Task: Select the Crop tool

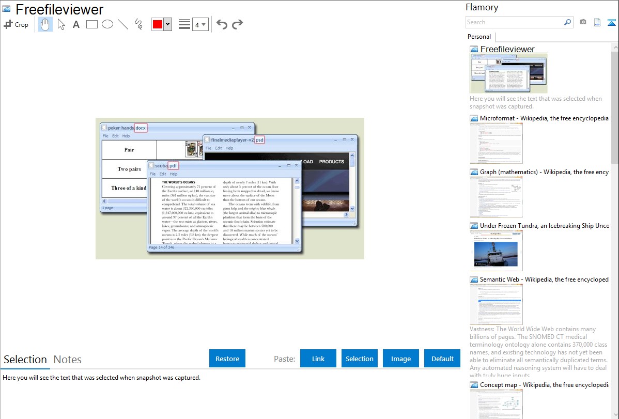Action: (x=16, y=24)
